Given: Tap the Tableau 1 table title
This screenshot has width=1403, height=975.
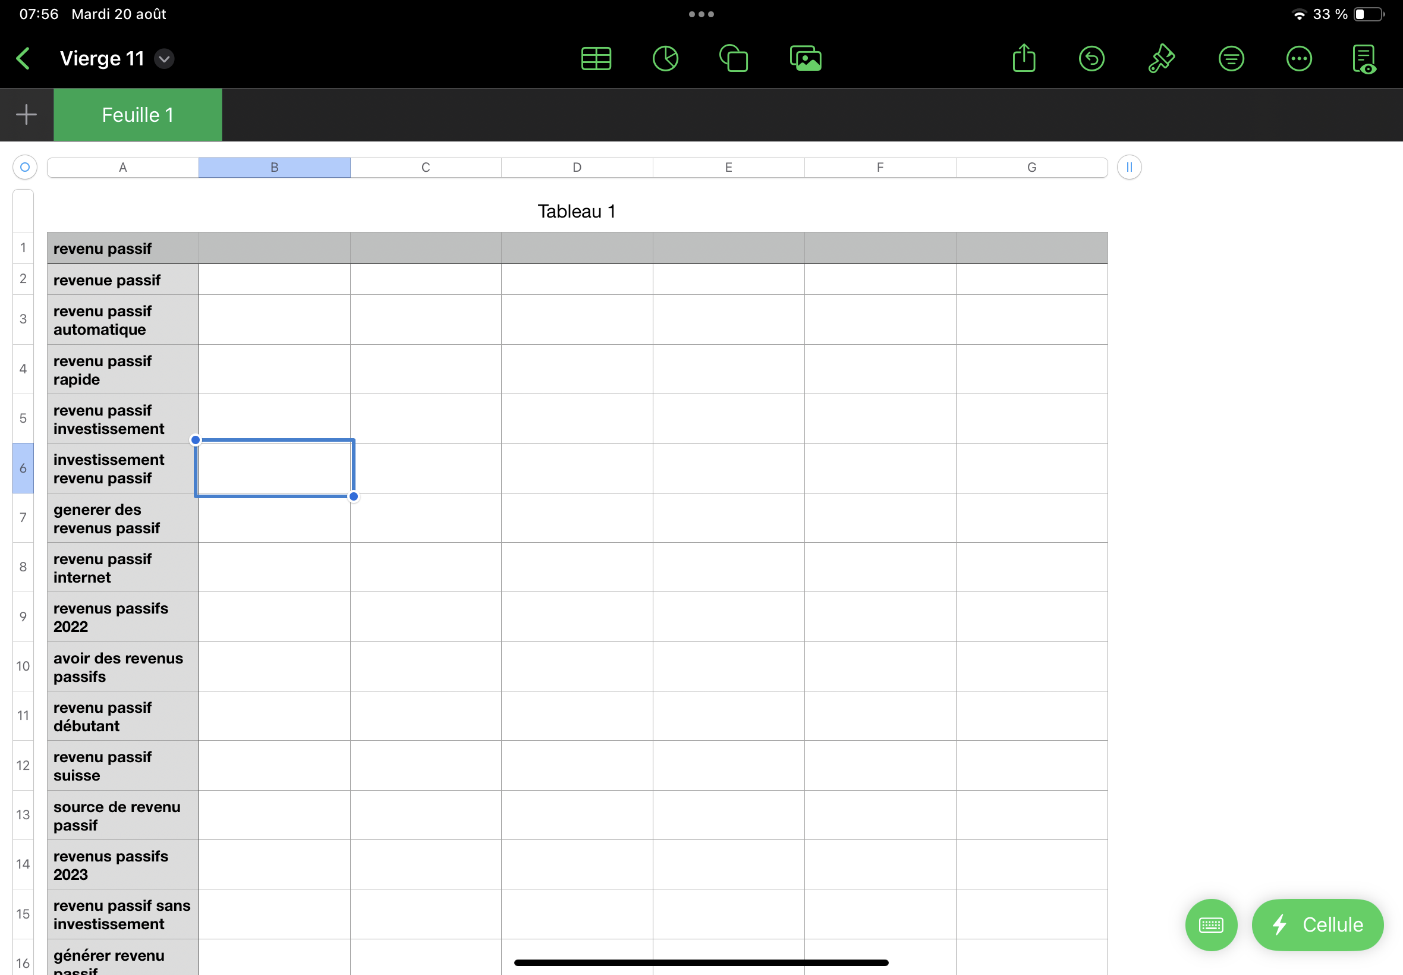Looking at the screenshot, I should 577,212.
